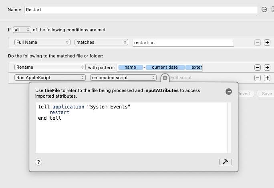Open the 'matches' operator dropdown
The image size is (274, 188).
[x=101, y=42]
